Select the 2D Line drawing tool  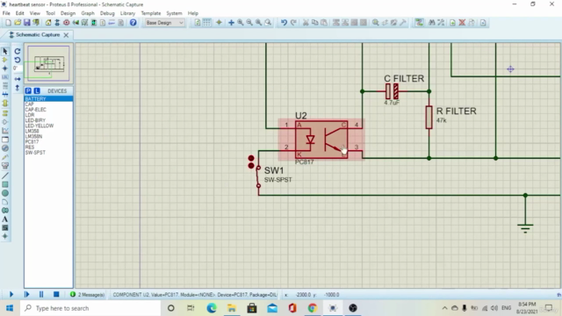pos(5,176)
